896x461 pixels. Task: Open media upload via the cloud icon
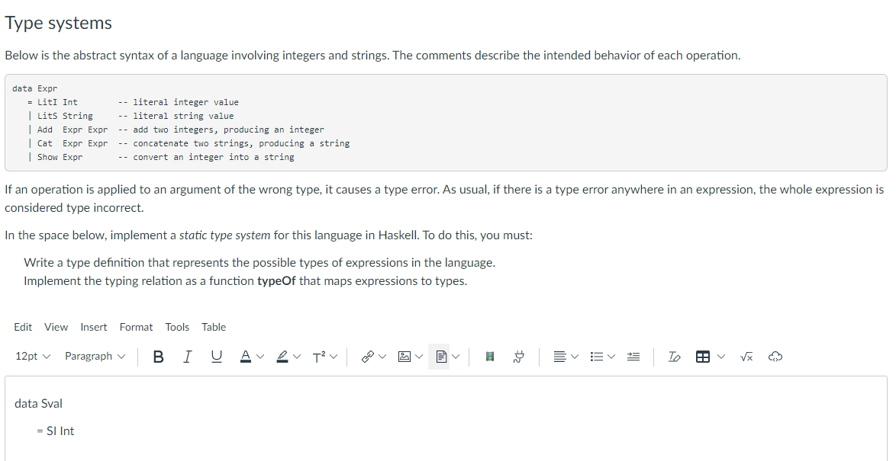pos(775,357)
